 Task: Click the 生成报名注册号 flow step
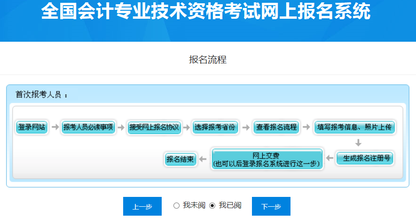(x=365, y=158)
